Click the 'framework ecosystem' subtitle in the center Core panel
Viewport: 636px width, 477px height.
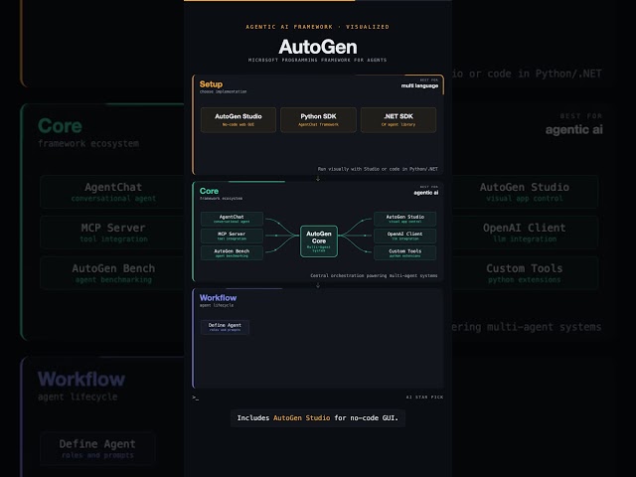[221, 199]
